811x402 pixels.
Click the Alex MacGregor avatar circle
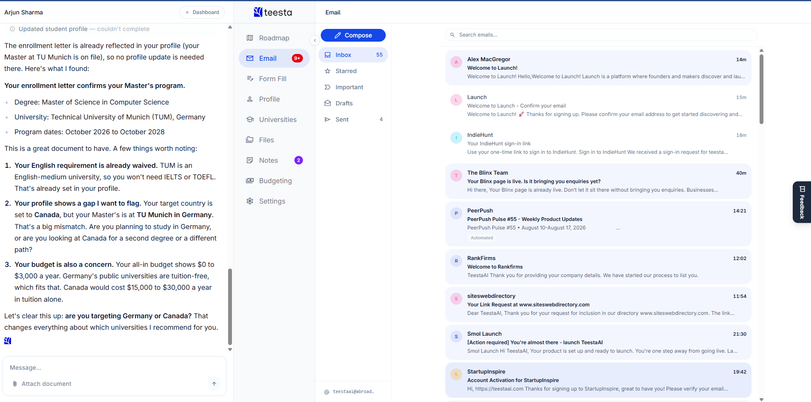point(456,62)
